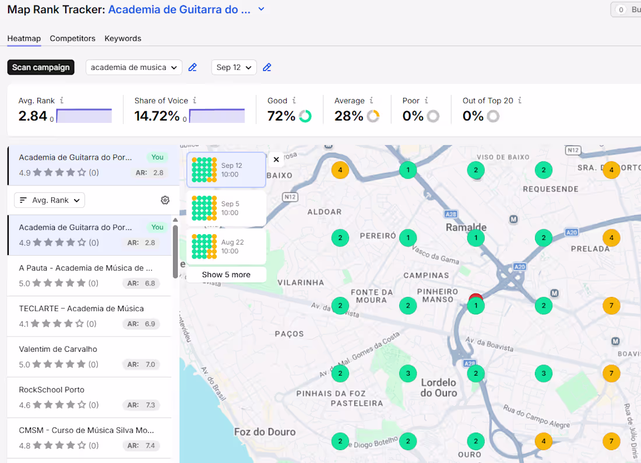The width and height of the screenshot is (641, 463).
Task: Click the Average 28% donut chart
Action: coord(373,116)
